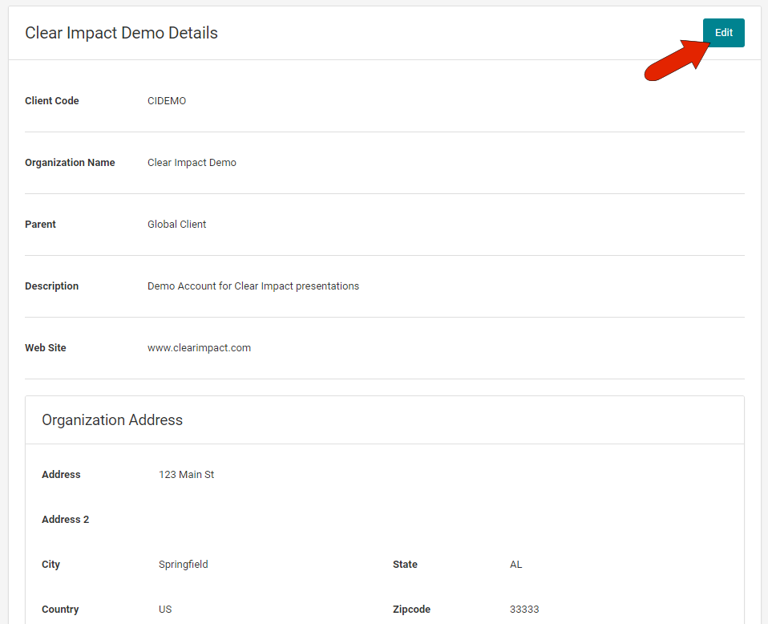Select the 'Organization Address' section heading
This screenshot has height=624, width=768.
[x=112, y=420]
